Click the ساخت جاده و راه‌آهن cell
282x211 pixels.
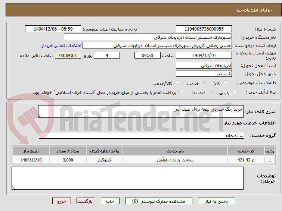click(x=175, y=160)
